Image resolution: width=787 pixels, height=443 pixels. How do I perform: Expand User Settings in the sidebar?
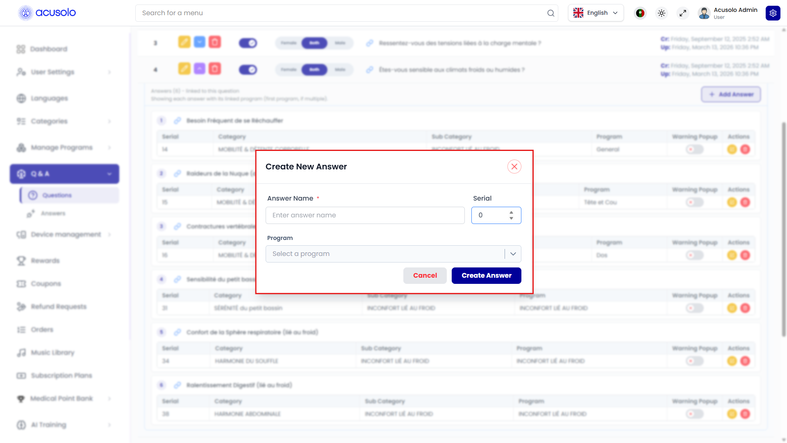click(x=64, y=72)
